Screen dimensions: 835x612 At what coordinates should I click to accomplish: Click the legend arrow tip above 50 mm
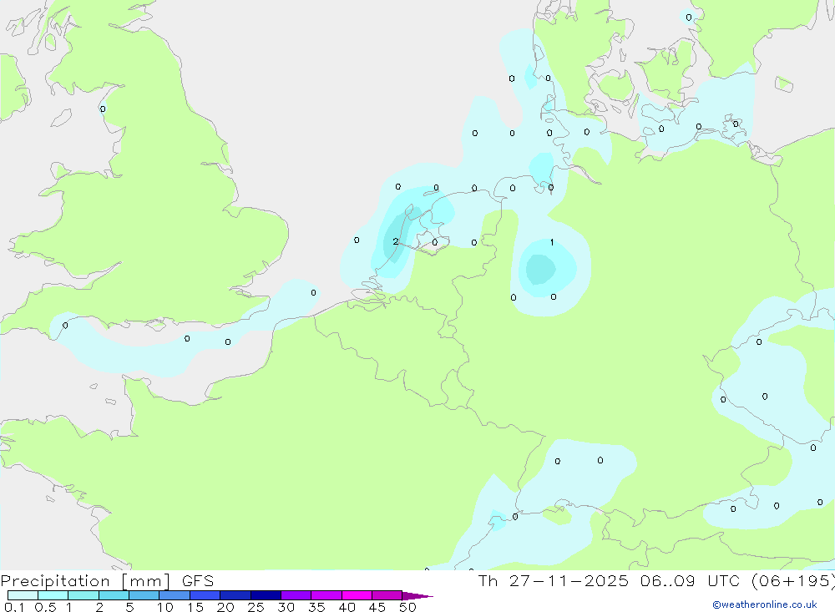coord(417,595)
